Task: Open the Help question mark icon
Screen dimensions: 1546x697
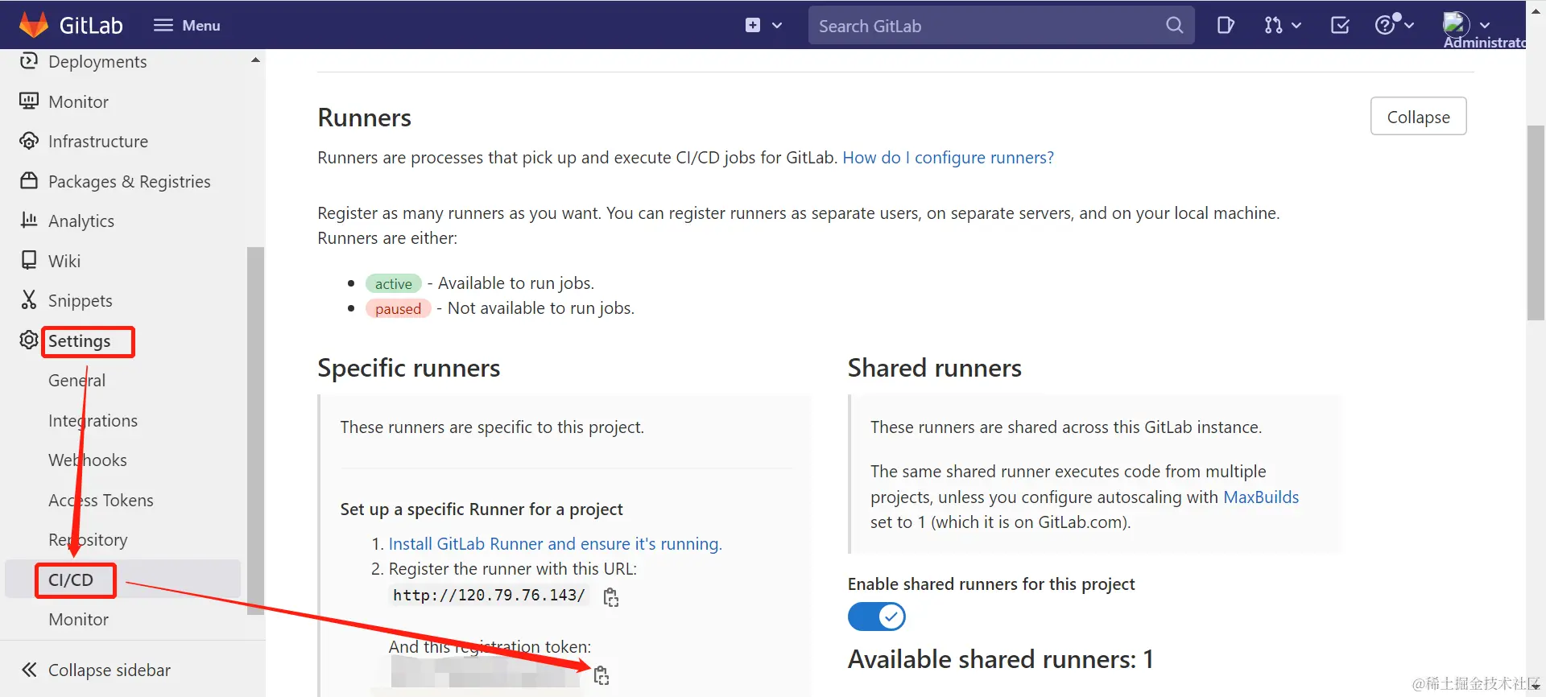Action: click(1385, 25)
